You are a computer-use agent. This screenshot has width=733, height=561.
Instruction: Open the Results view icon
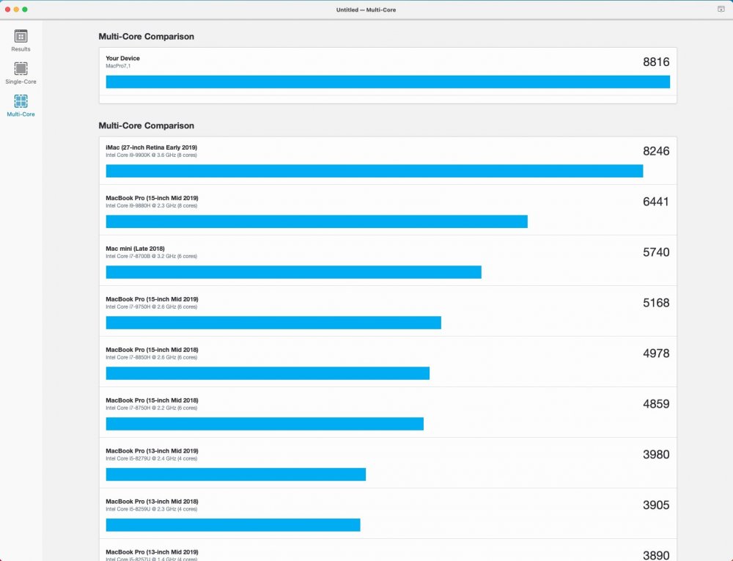click(x=21, y=36)
